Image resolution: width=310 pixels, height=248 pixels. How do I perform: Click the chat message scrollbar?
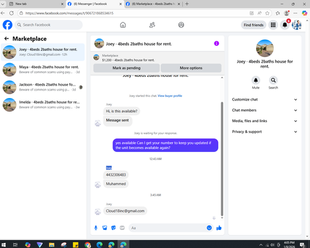coord(222,159)
